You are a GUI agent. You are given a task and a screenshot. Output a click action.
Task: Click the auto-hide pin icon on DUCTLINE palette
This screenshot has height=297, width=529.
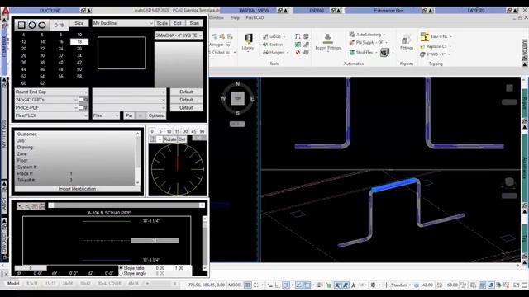click(x=83, y=11)
